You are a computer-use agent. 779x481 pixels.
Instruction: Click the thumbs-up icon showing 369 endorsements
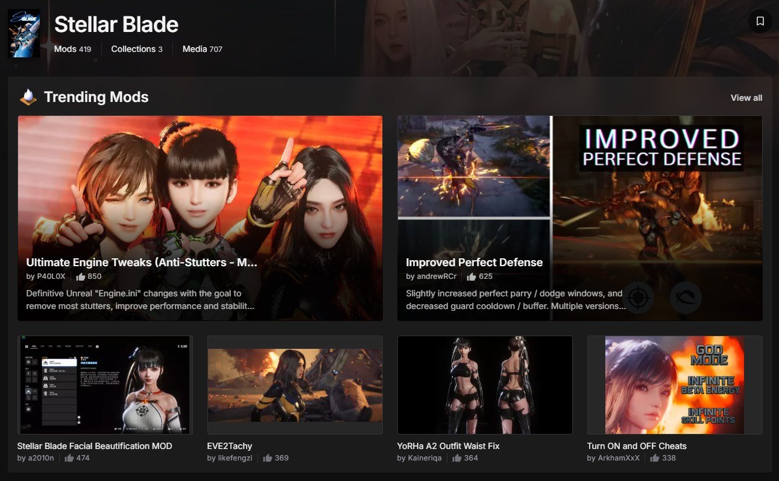[268, 458]
